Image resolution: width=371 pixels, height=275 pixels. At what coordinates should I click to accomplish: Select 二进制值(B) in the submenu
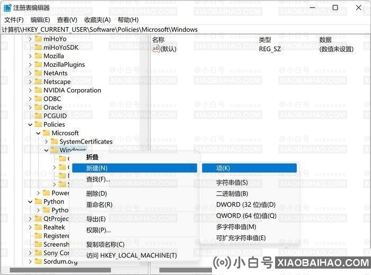click(x=250, y=193)
